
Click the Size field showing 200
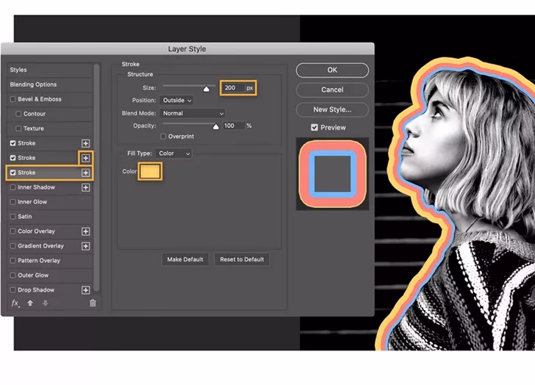tap(233, 88)
